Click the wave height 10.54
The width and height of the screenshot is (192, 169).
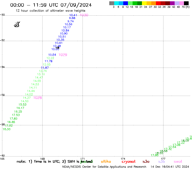pos(52,55)
